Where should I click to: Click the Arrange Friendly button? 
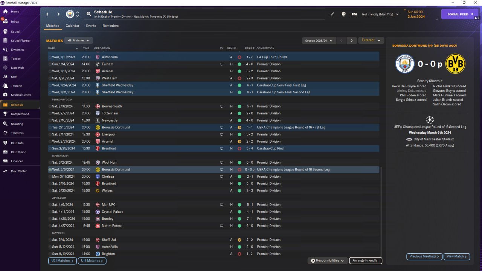point(366,260)
